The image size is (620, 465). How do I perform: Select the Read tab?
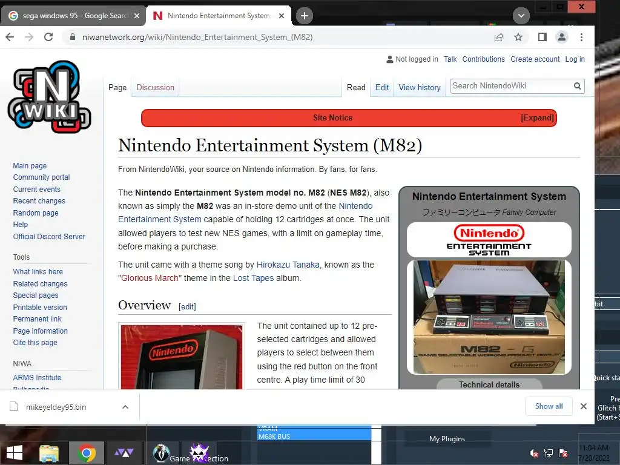356,87
